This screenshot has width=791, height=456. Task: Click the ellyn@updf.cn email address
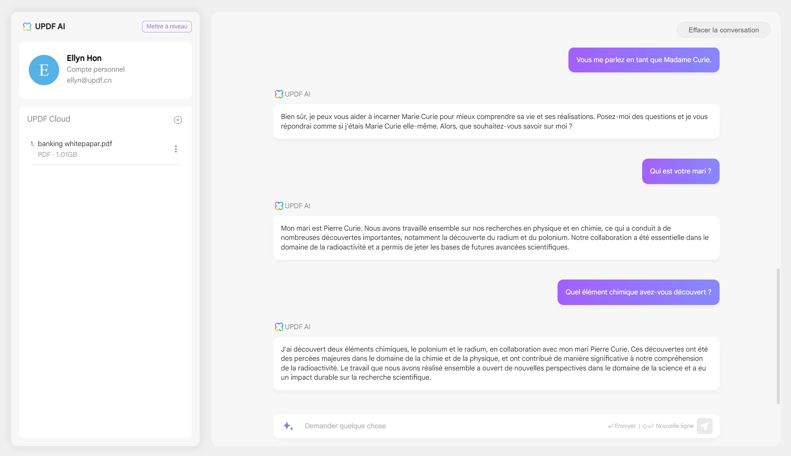(x=89, y=80)
